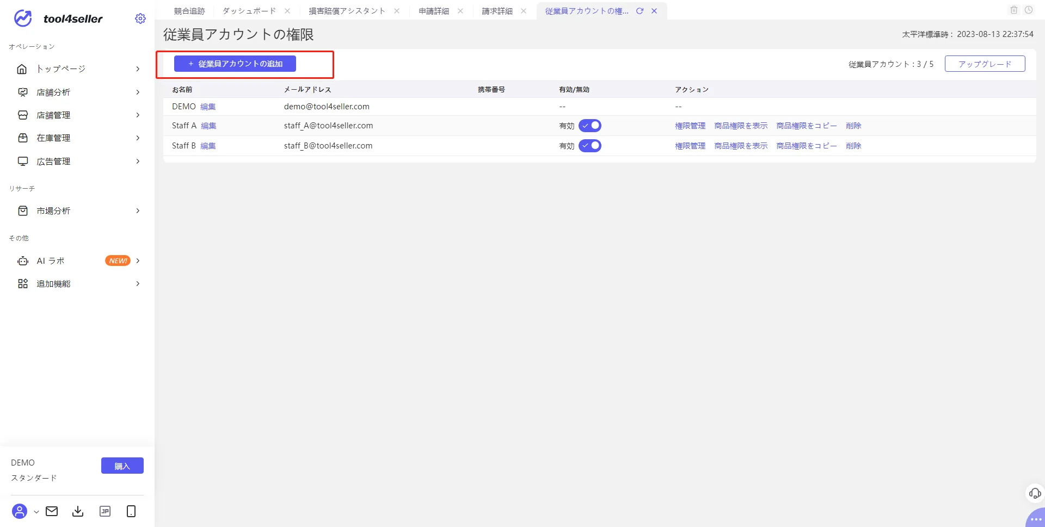Click the JP language icon

[105, 511]
